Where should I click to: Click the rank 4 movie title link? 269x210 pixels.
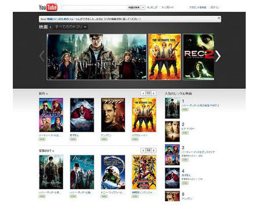click(186, 175)
